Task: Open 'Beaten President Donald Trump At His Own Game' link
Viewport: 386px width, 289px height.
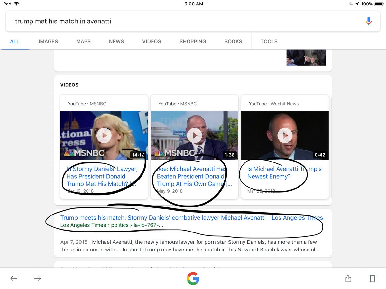Action: pos(194,176)
